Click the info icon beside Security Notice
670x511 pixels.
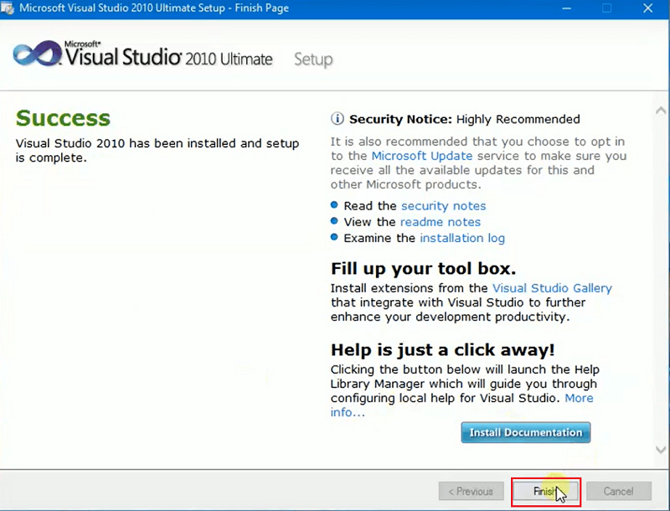click(x=338, y=119)
